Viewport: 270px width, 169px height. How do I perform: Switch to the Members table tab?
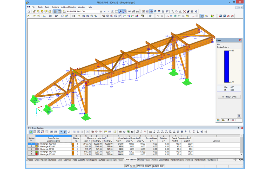click(189, 160)
